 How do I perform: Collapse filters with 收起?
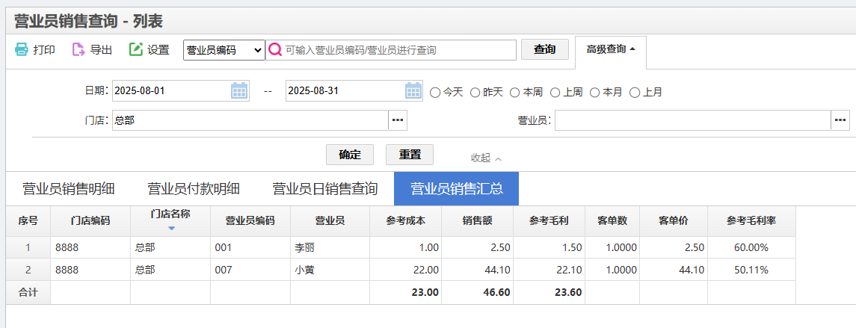tap(486, 158)
